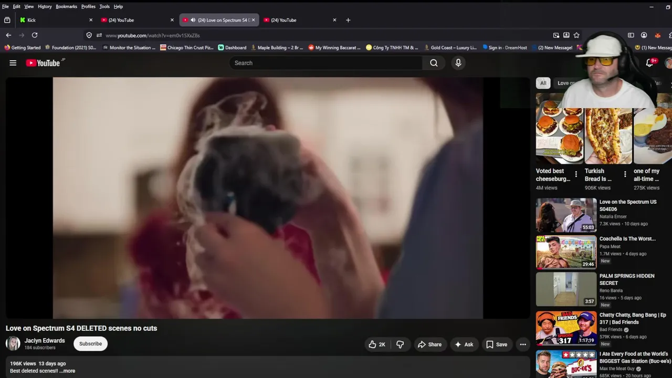This screenshot has width=672, height=378.
Task: Open the site permissions icon in the address bar
Action: pos(99,35)
